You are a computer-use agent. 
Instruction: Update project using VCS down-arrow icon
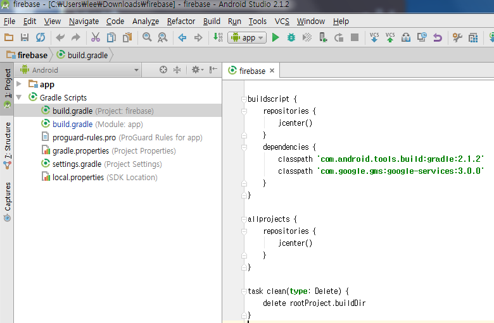coord(374,37)
